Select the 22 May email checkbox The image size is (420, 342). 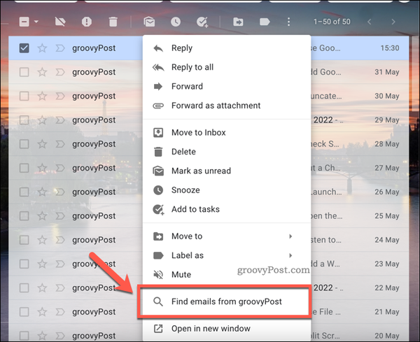(x=24, y=288)
